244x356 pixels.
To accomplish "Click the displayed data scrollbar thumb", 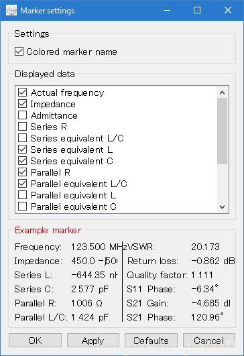I will coord(222,131).
